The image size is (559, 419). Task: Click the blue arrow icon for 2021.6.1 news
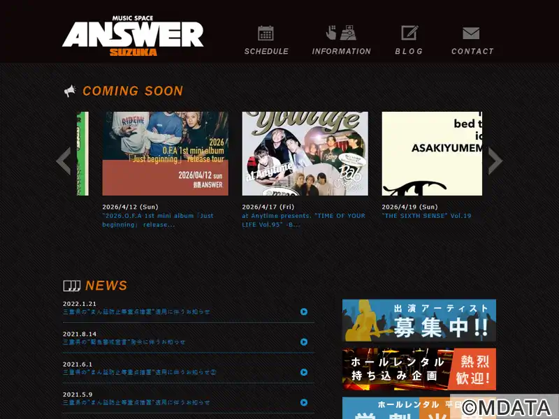tap(304, 372)
